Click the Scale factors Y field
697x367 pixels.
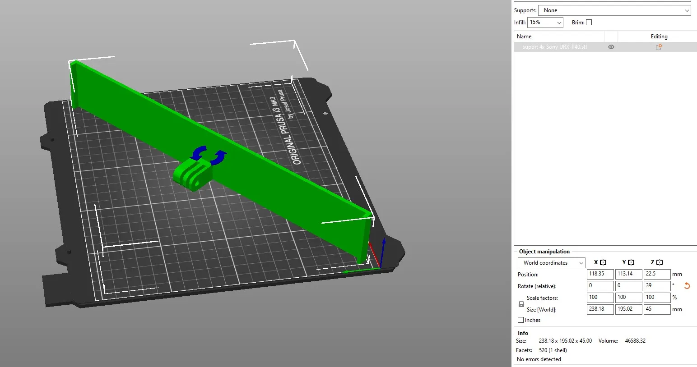point(628,298)
